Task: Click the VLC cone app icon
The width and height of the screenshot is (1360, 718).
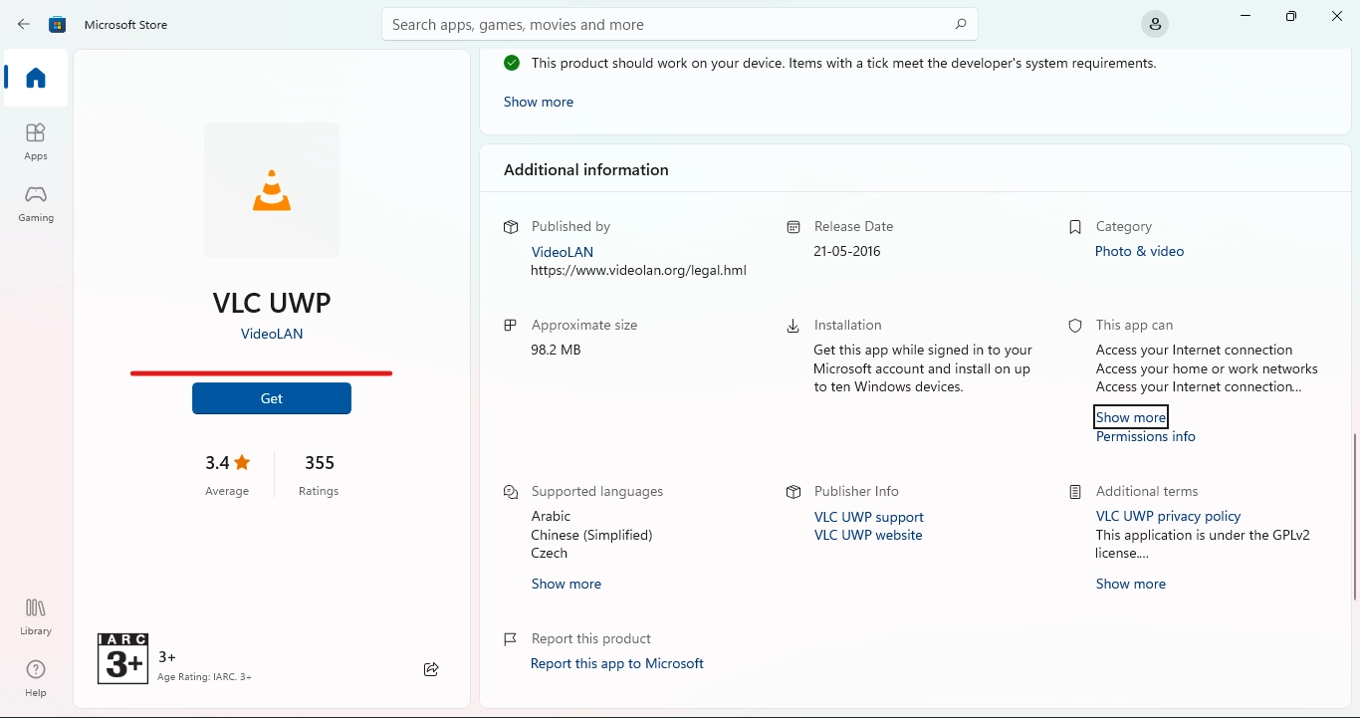Action: click(272, 190)
